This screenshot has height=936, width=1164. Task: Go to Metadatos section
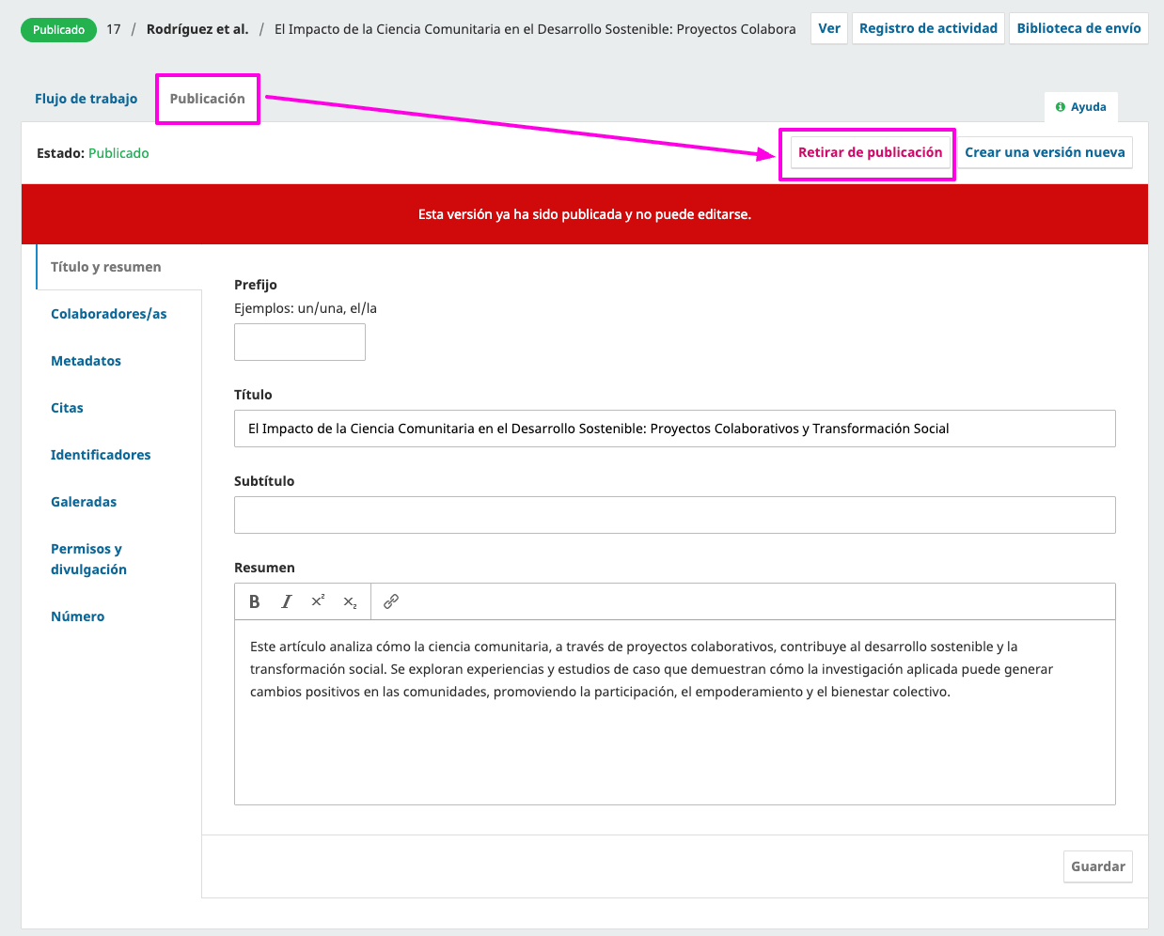pos(86,361)
